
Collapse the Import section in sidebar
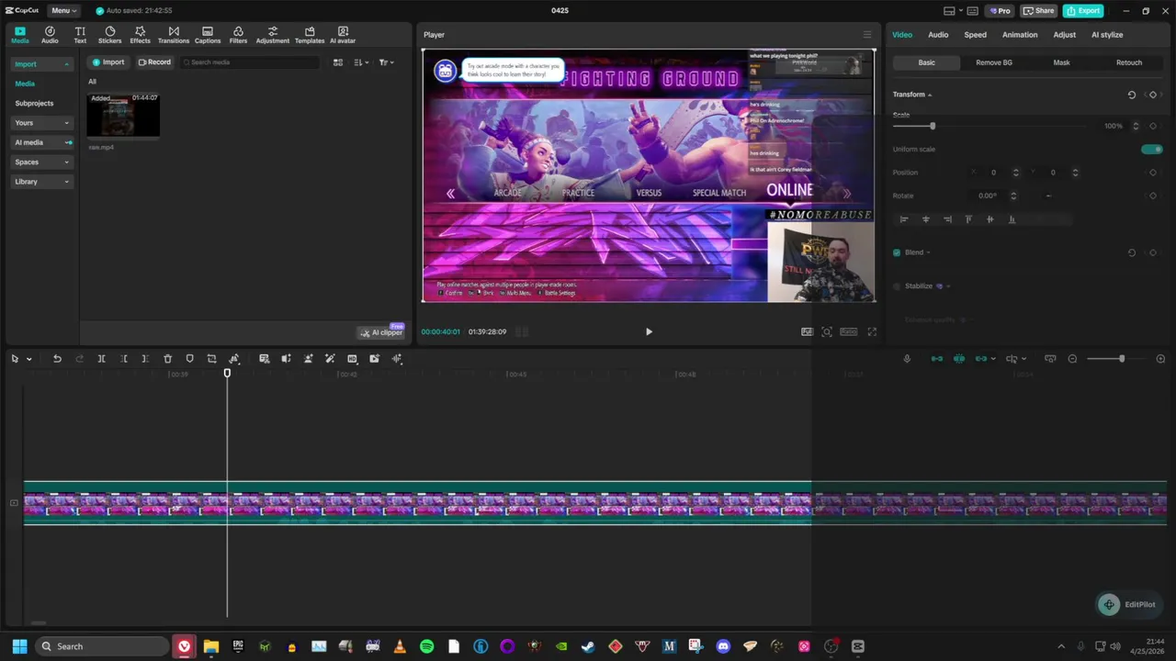click(x=41, y=64)
